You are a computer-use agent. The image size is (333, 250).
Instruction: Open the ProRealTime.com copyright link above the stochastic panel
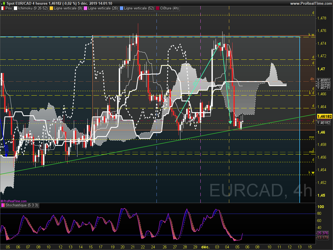[x=14, y=201]
